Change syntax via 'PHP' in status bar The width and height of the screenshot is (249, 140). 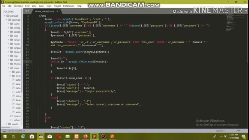tap(238, 131)
